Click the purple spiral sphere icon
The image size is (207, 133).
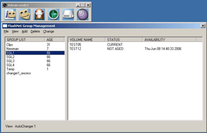tap(83, 14)
